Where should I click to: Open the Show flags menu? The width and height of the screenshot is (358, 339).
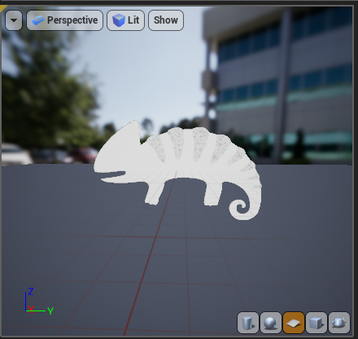coord(166,20)
